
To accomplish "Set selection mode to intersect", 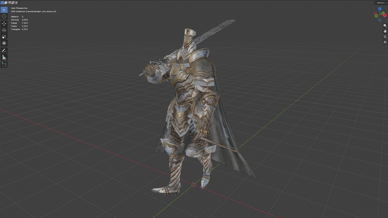I will pyautogui.click(x=17, y=2).
